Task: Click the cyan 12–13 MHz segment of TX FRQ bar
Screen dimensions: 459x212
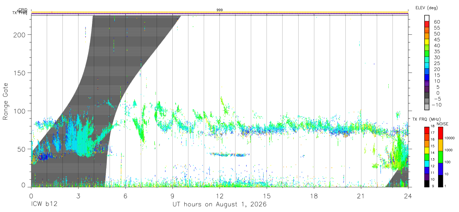Action: pyautogui.click(x=427, y=163)
